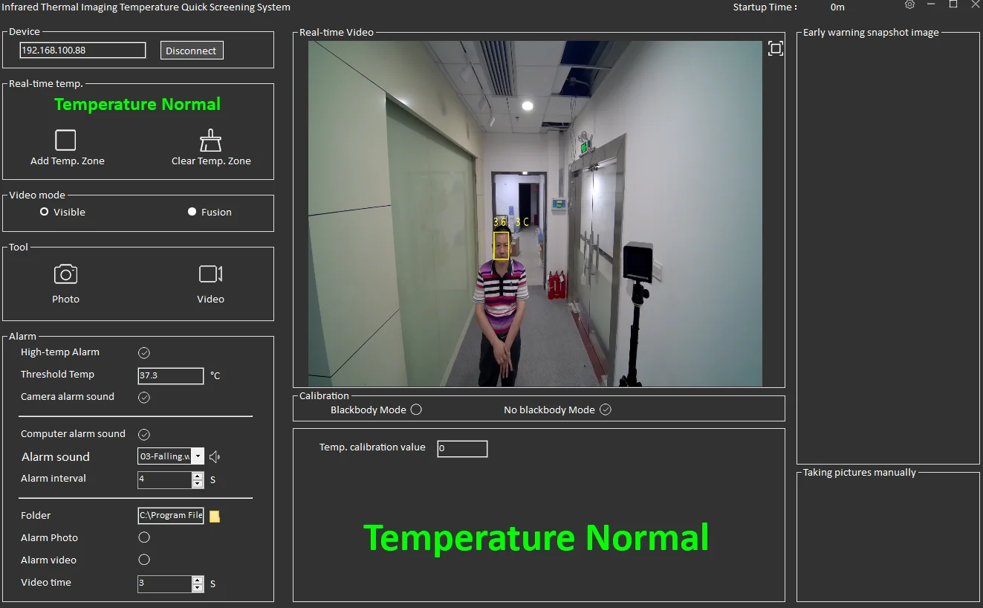Viewport: 983px width, 608px height.
Task: Decrease Video time with down arrow
Action: pyautogui.click(x=198, y=588)
